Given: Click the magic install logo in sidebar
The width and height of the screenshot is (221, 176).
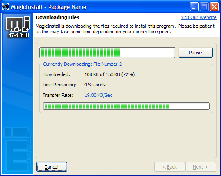Looking at the screenshot, I should point(18,27).
